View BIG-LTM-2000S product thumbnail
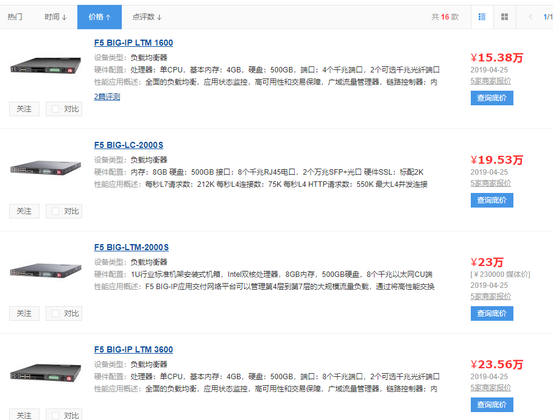Viewport: 553px width, 420px height. click(46, 270)
